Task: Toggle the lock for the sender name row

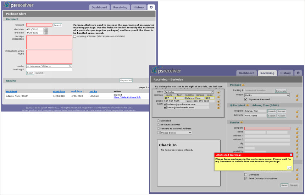Action: click(x=297, y=132)
